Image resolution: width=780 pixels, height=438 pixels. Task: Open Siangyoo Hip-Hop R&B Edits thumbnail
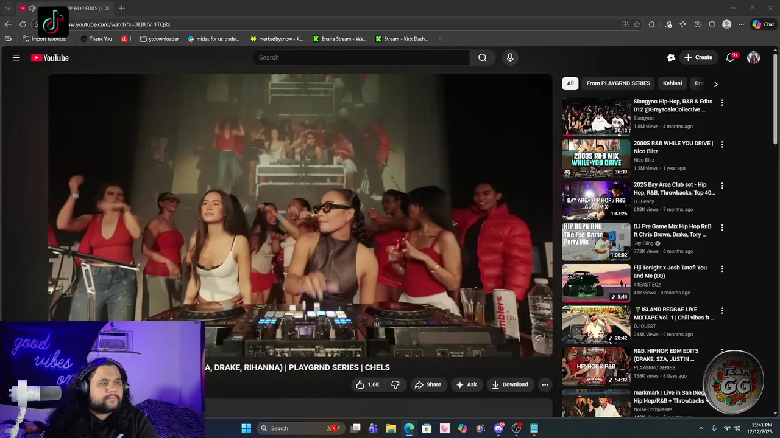click(x=596, y=117)
